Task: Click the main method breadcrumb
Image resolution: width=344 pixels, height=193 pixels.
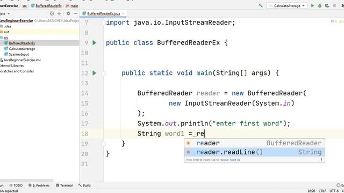Action: point(71,6)
